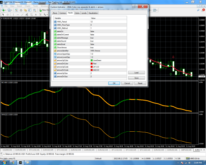Switch to the Levels tab

pos(84,13)
